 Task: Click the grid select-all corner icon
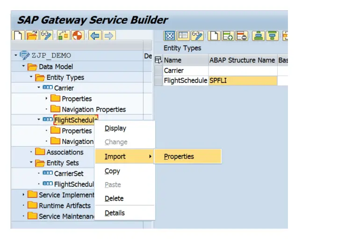pos(158,60)
